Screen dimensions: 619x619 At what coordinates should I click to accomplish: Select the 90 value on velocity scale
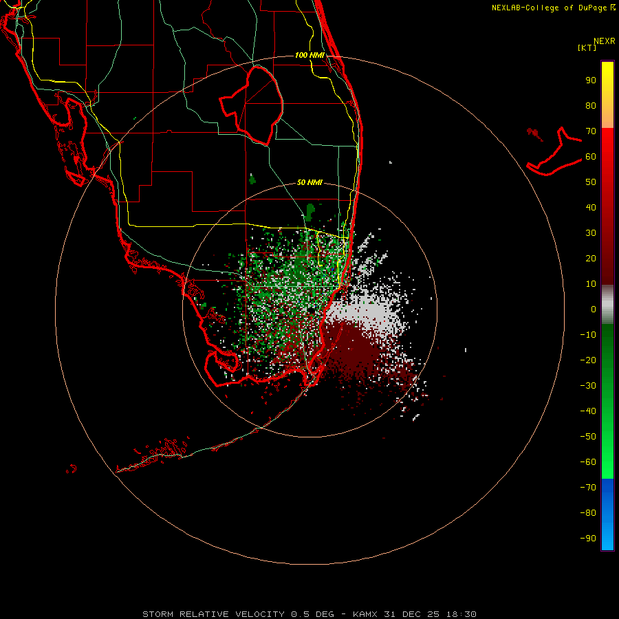(591, 80)
